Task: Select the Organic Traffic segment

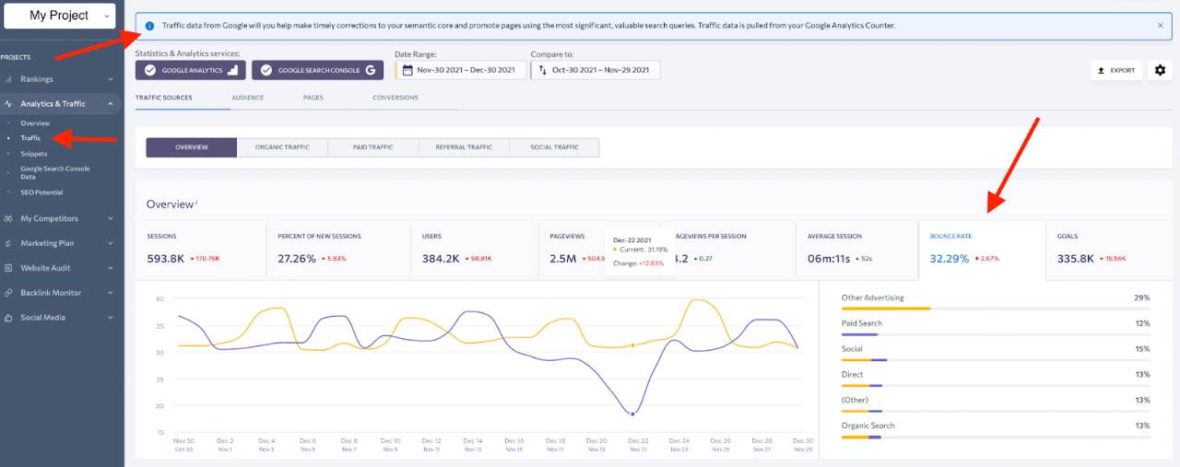Action: (282, 147)
